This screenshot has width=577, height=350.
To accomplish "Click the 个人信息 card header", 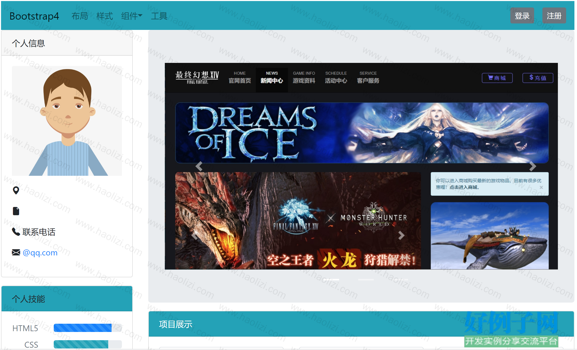I will coord(67,43).
